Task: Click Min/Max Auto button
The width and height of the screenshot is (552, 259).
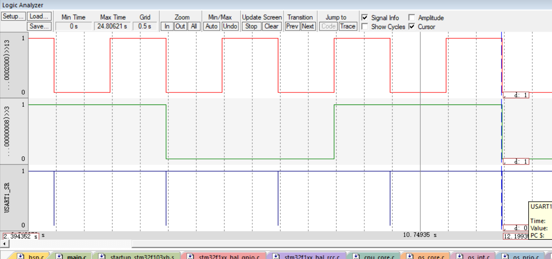Action: [x=211, y=26]
